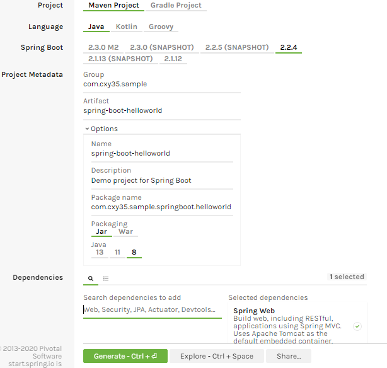This screenshot has width=387, height=368.
Task: Open Explore project preview
Action: click(x=217, y=356)
